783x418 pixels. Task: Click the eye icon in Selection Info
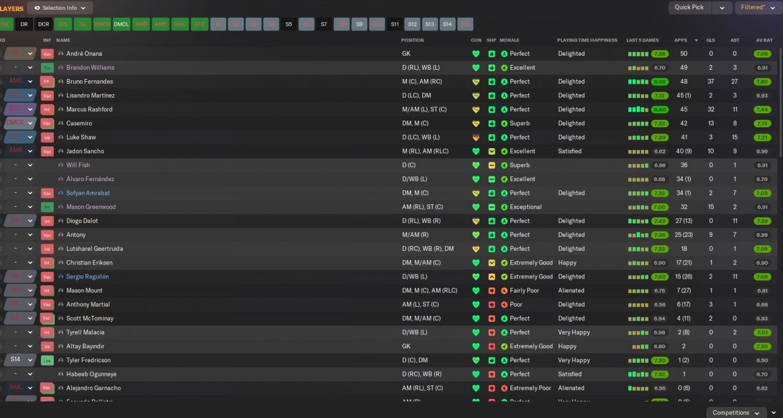point(37,8)
